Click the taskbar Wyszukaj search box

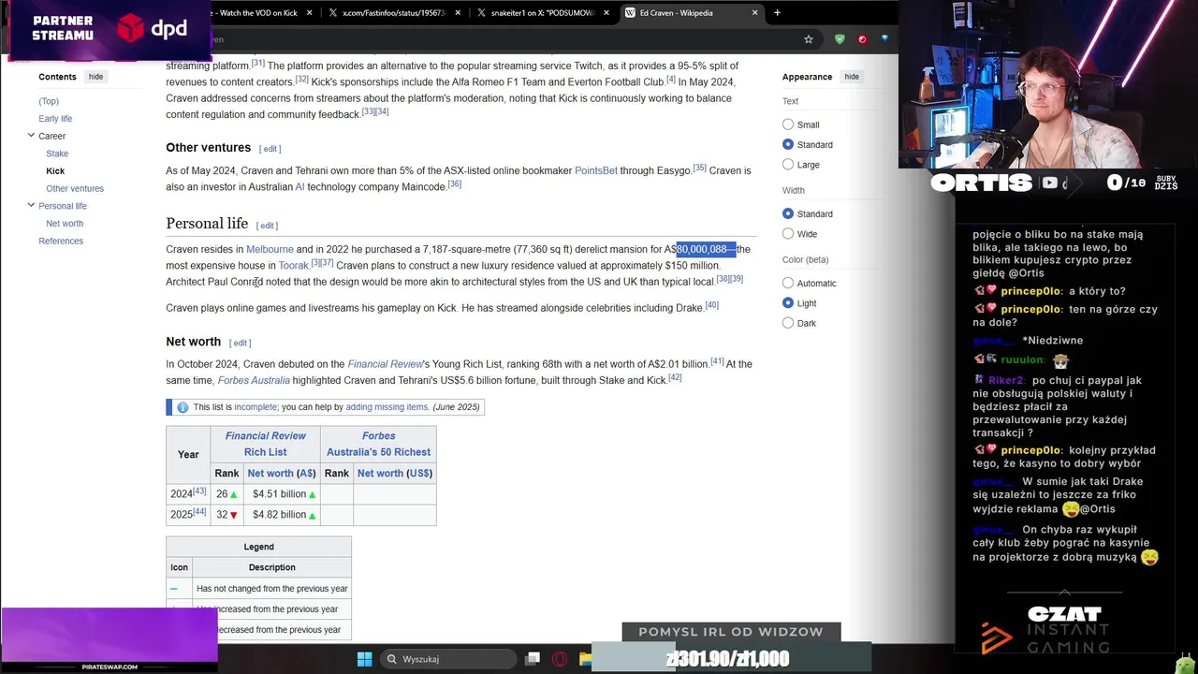pyautogui.click(x=449, y=659)
